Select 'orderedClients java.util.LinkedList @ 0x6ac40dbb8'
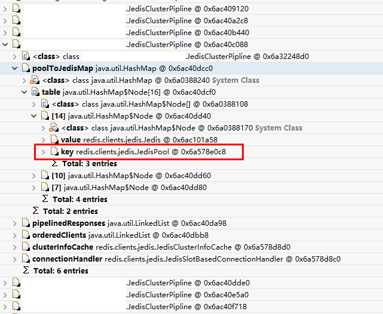 121,235
